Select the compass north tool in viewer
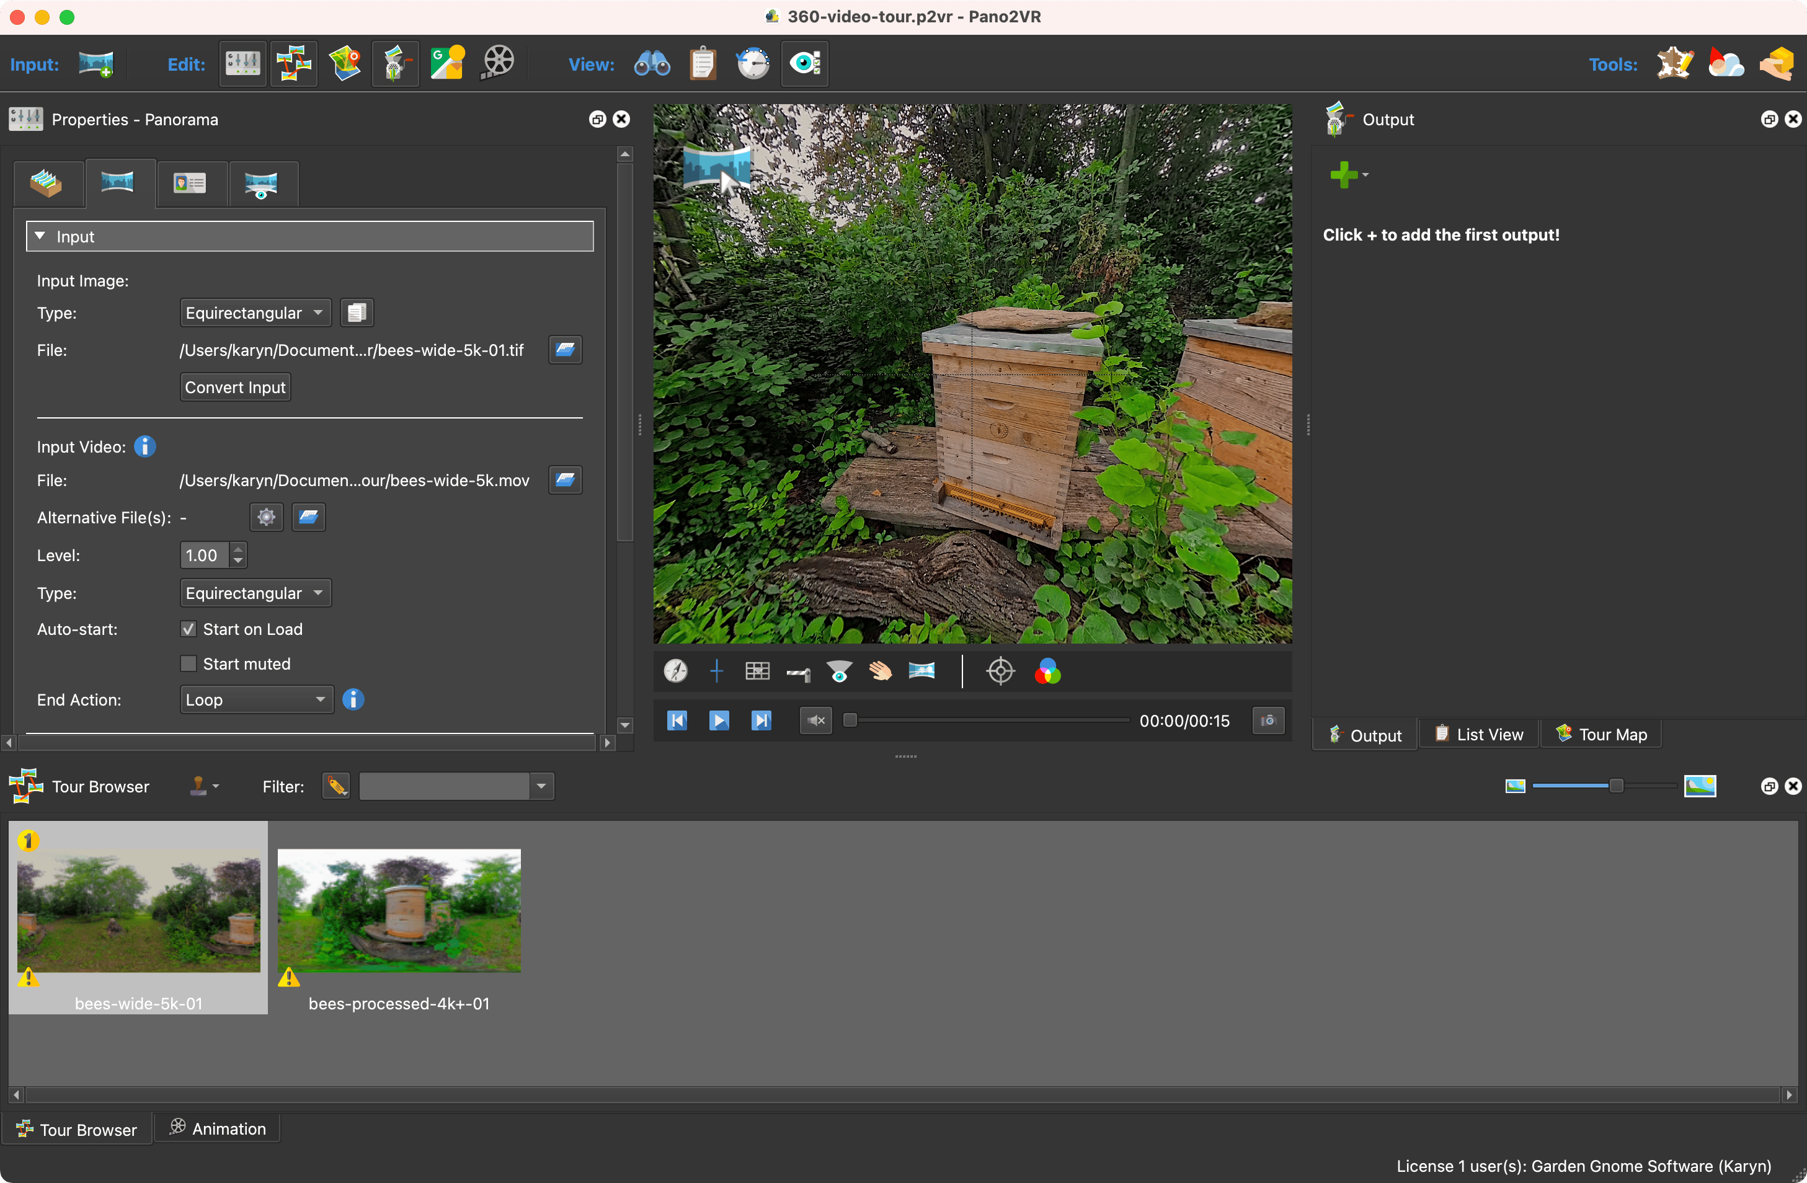 (x=676, y=671)
